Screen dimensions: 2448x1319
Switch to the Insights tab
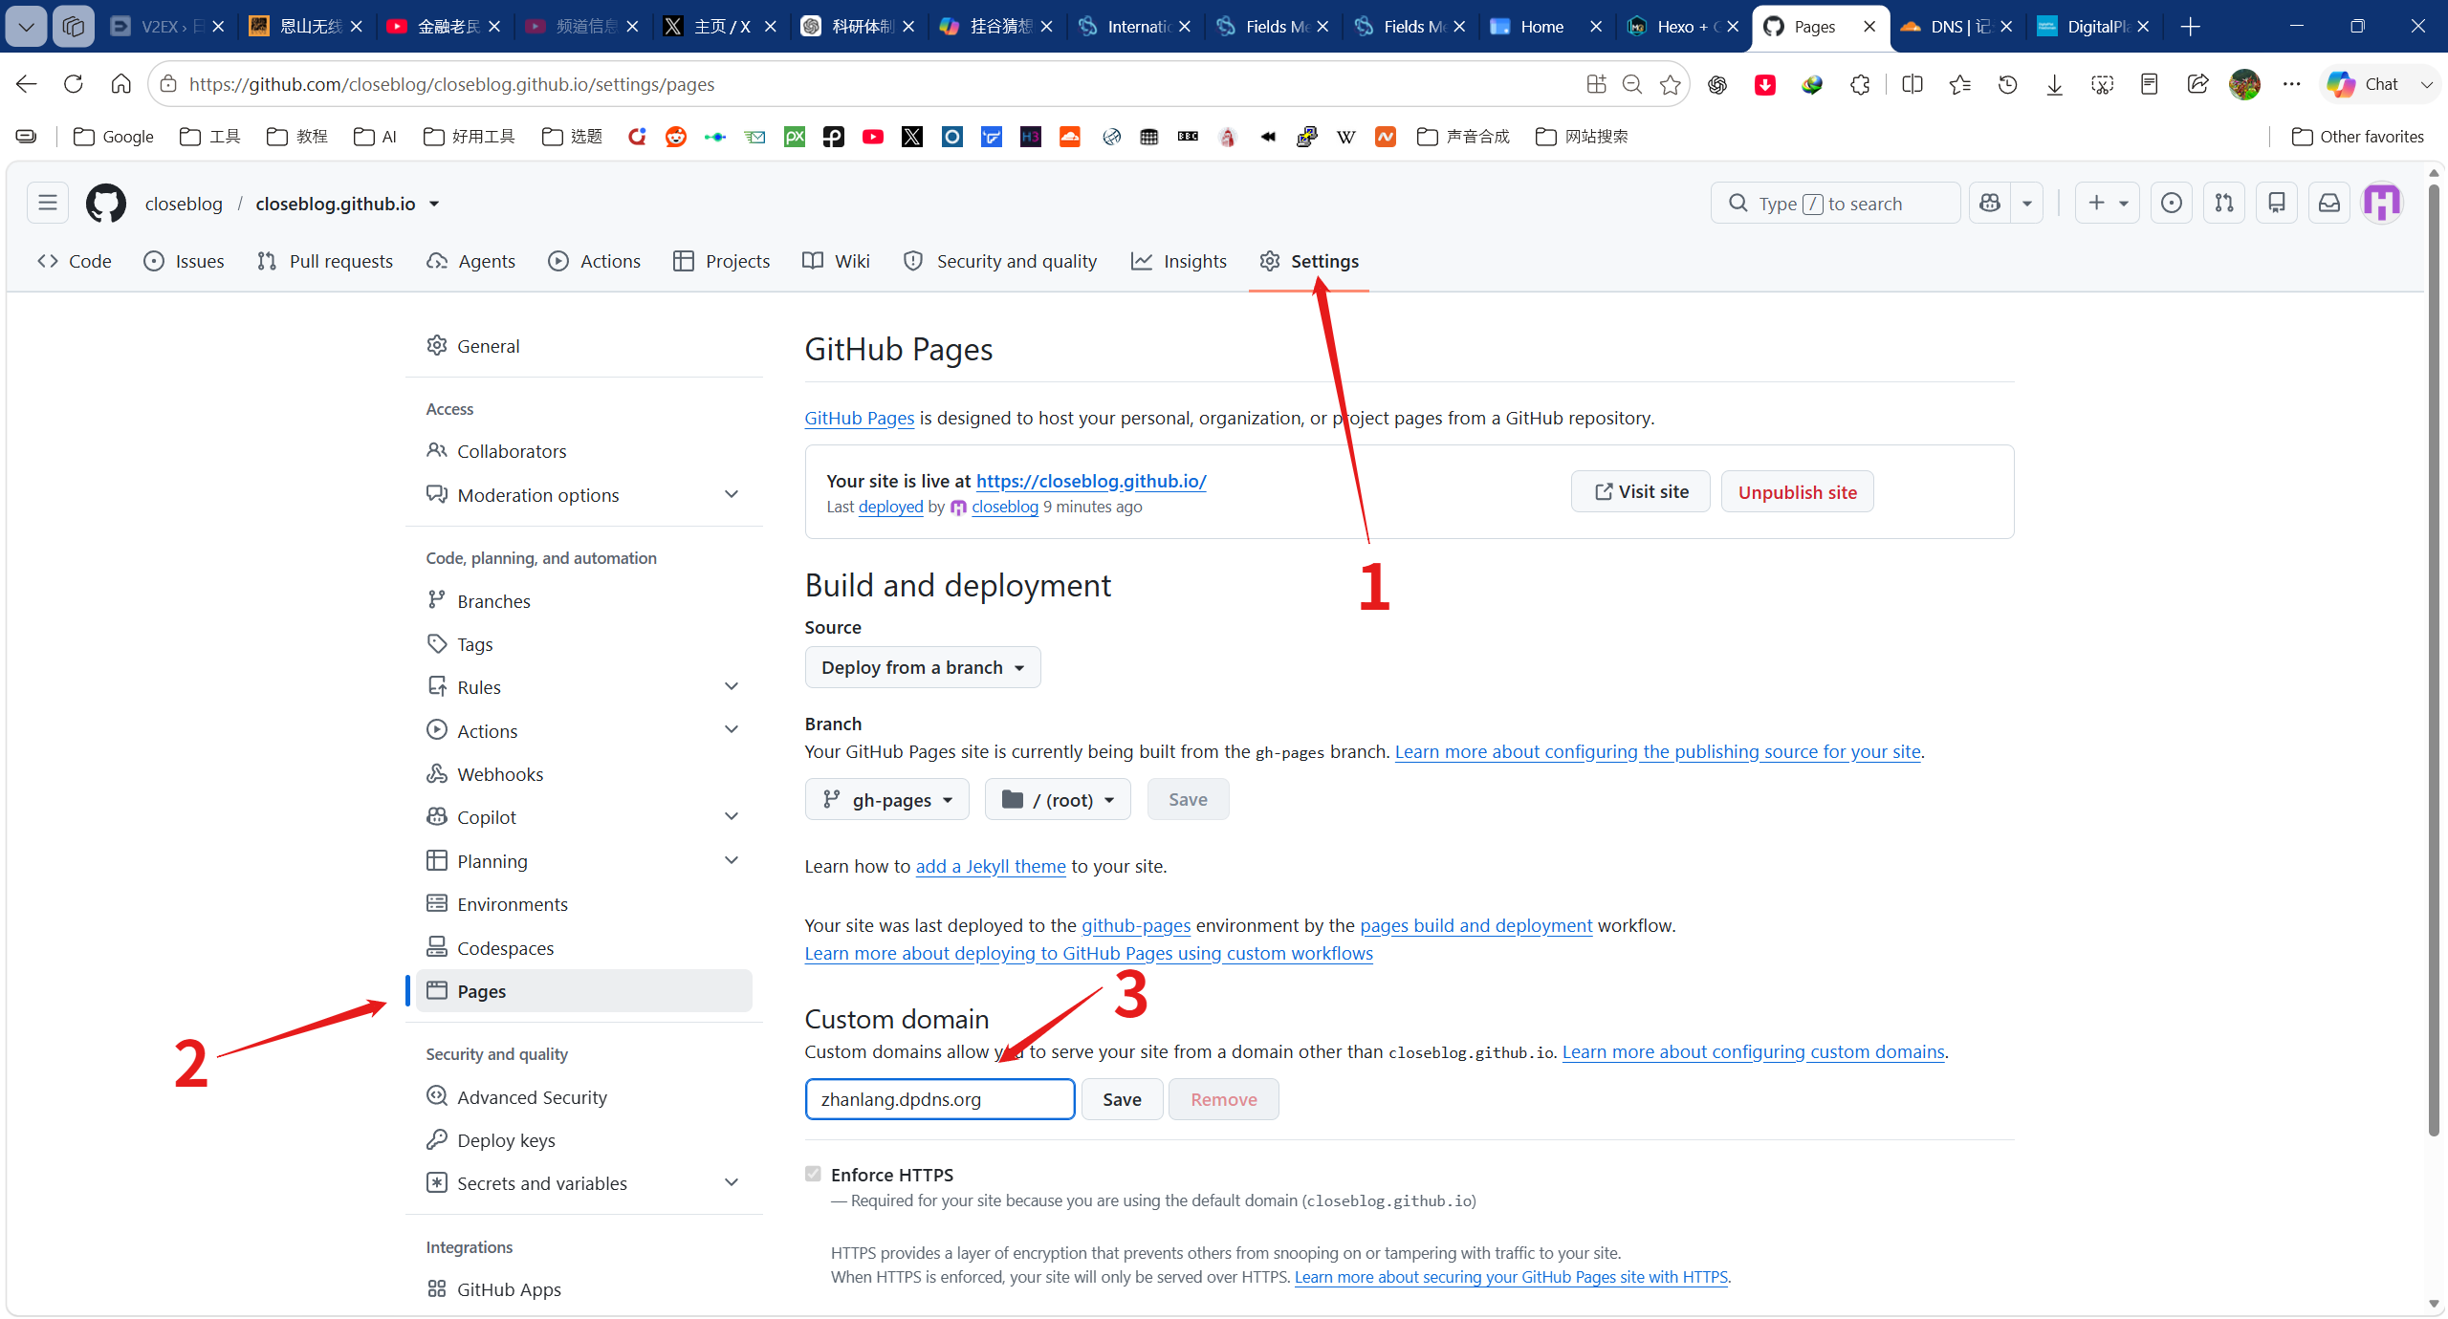click(x=1178, y=261)
